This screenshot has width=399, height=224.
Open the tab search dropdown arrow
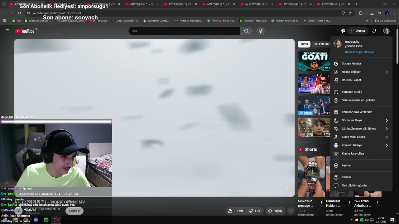(4, 4)
